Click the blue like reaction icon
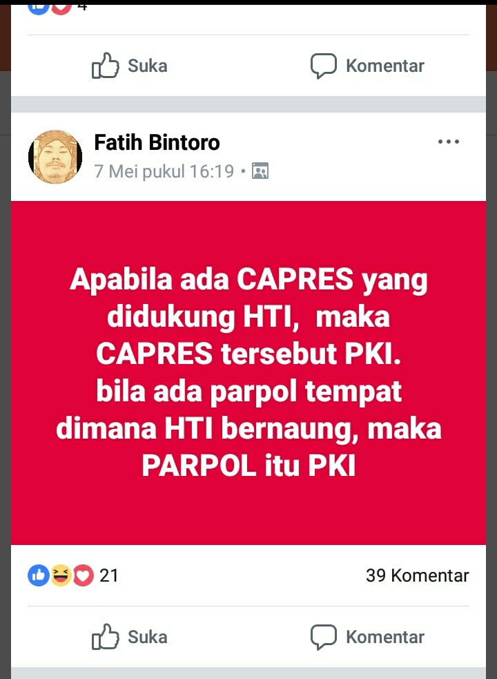This screenshot has width=497, height=679. [x=39, y=575]
